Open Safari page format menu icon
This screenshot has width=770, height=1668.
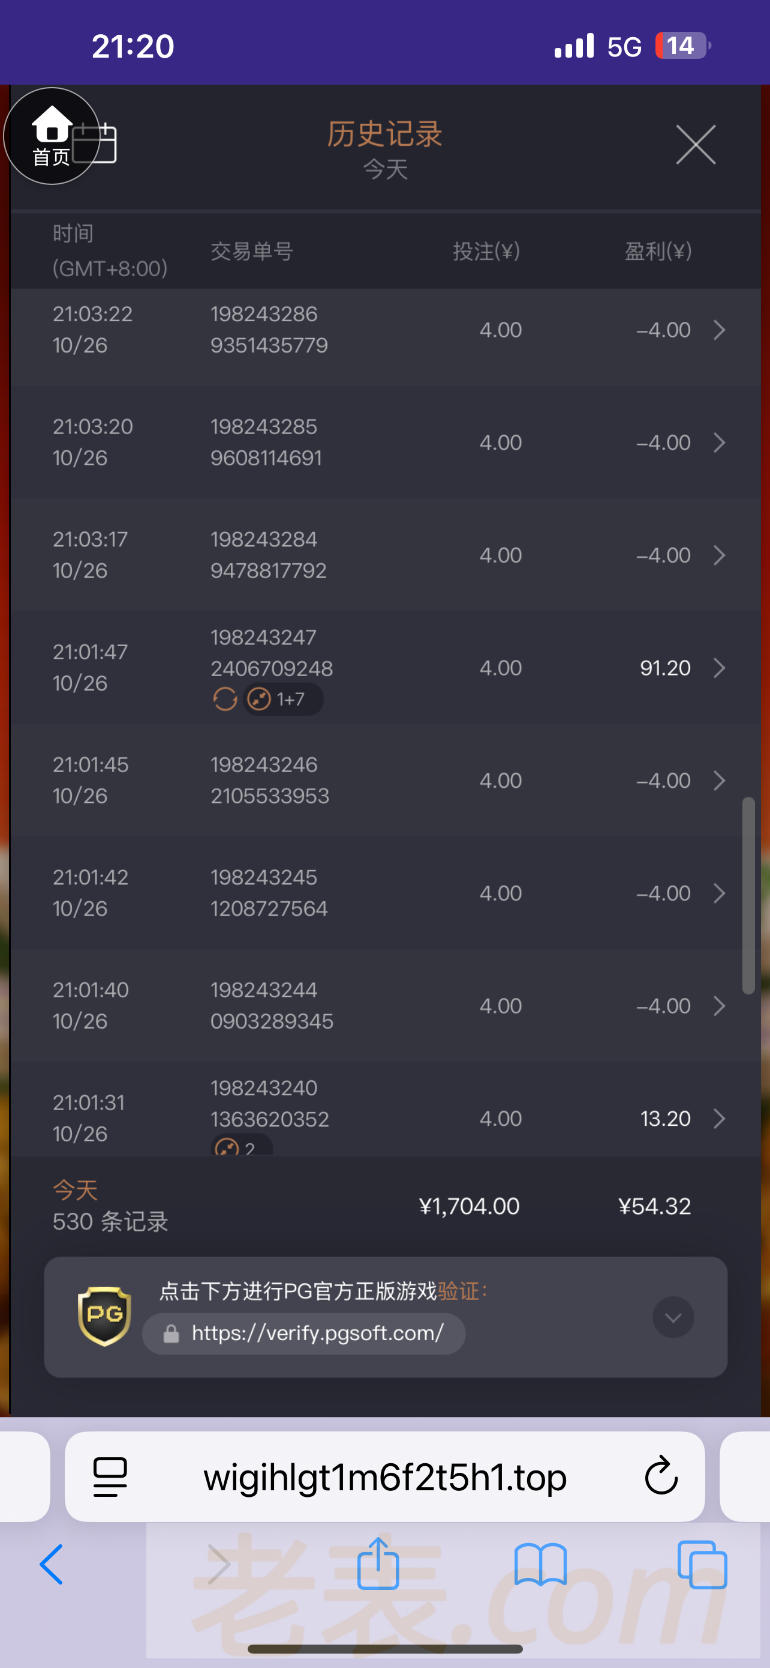tap(110, 1476)
